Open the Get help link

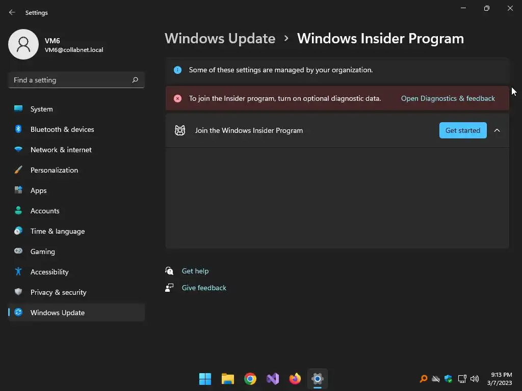pyautogui.click(x=195, y=271)
